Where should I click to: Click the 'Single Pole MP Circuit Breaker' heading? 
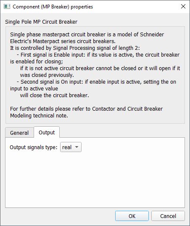(x=41, y=22)
